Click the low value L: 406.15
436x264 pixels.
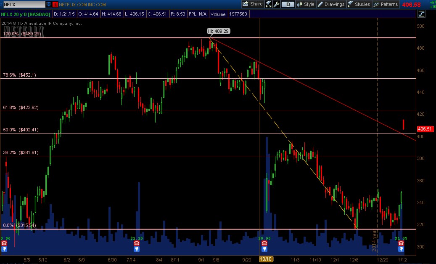[x=135, y=14]
